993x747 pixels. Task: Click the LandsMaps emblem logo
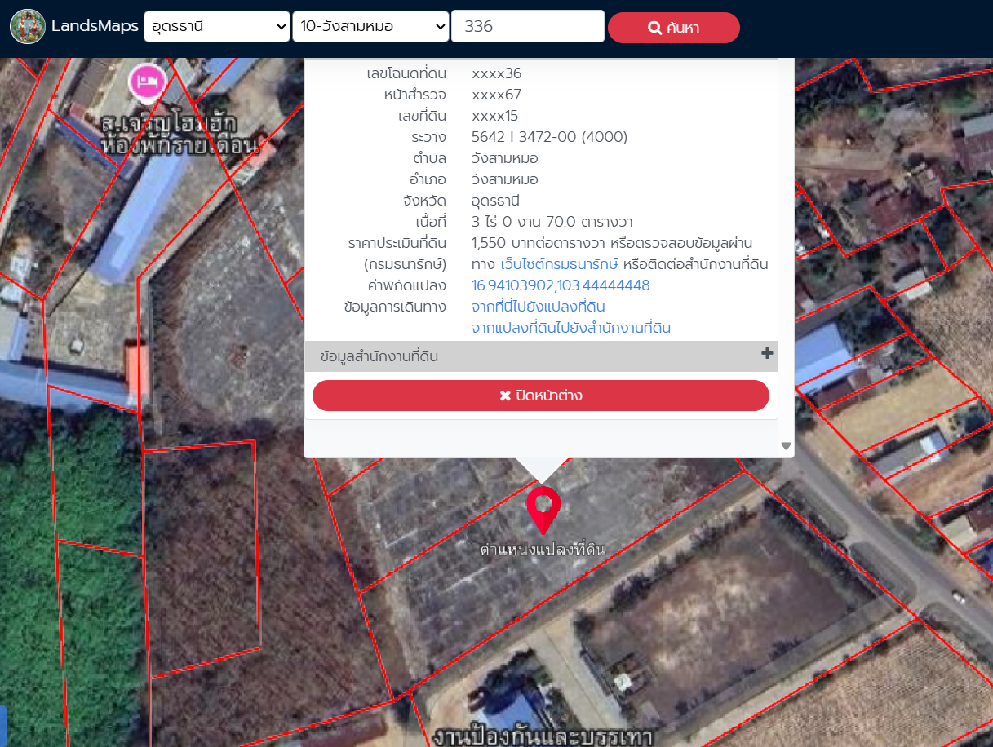28,27
